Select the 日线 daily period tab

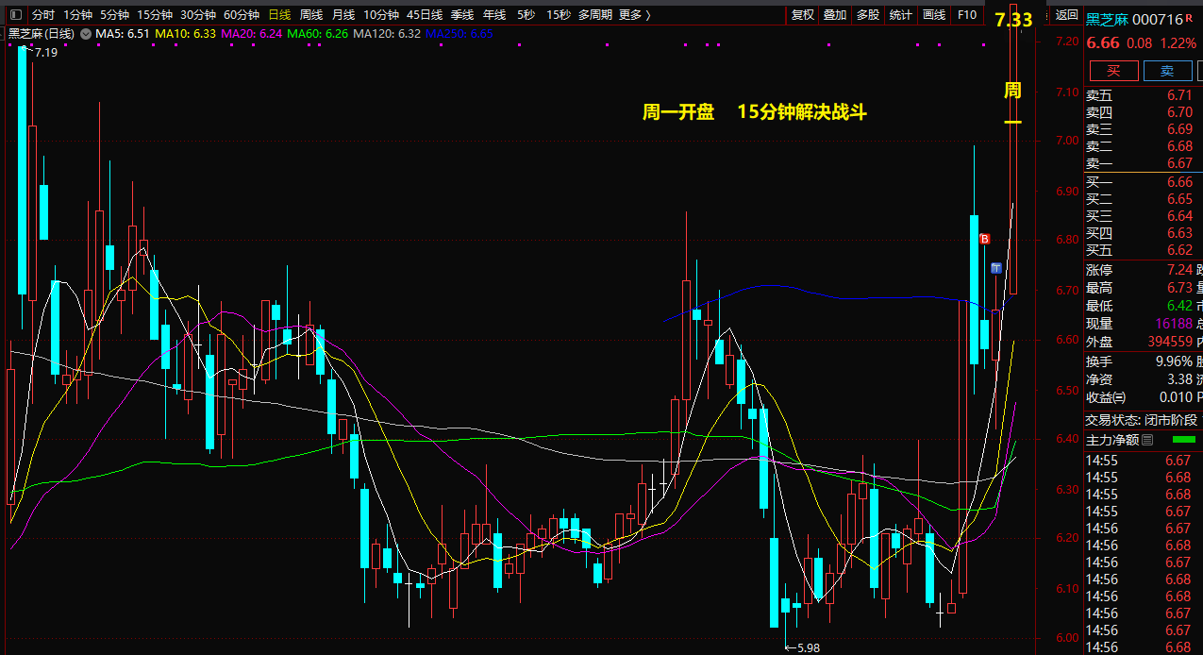[279, 15]
